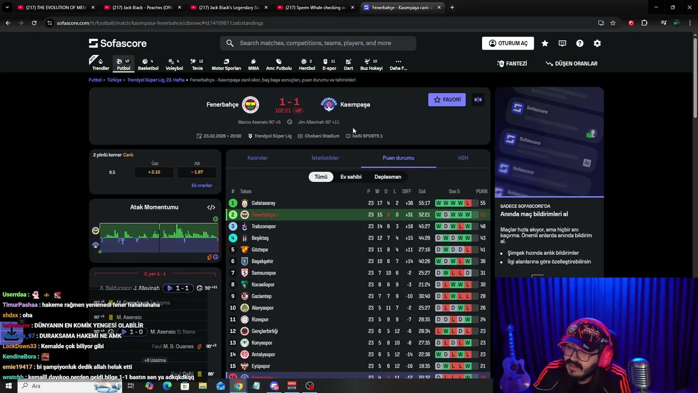The image size is (698, 393).
Task: Select the E-spor category icon
Action: [x=329, y=64]
